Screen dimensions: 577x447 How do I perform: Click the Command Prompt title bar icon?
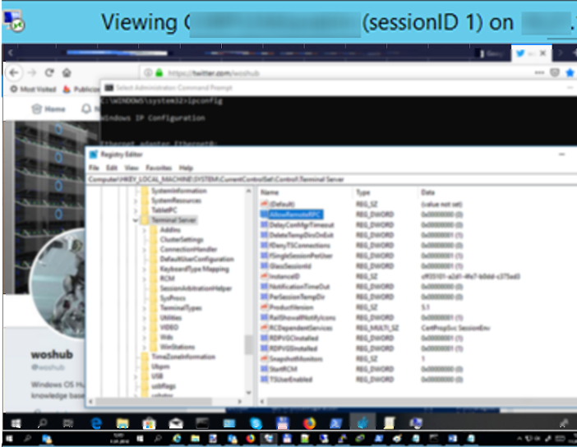click(109, 88)
